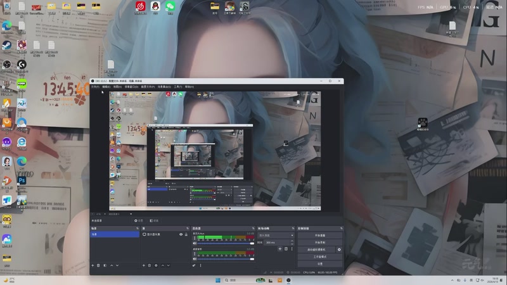
Task: Open transition properties three-dot menu
Action: click(292, 249)
